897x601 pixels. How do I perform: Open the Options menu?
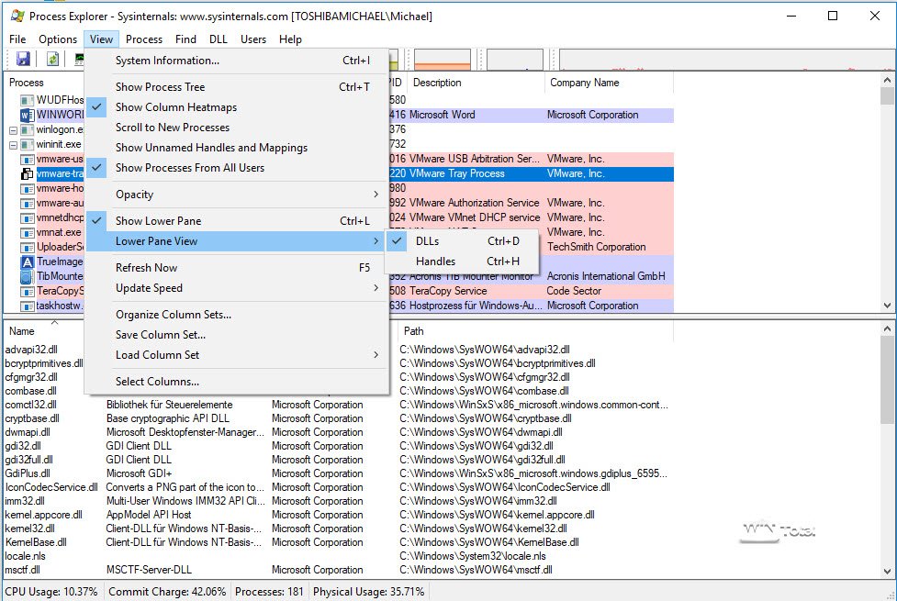pyautogui.click(x=58, y=39)
